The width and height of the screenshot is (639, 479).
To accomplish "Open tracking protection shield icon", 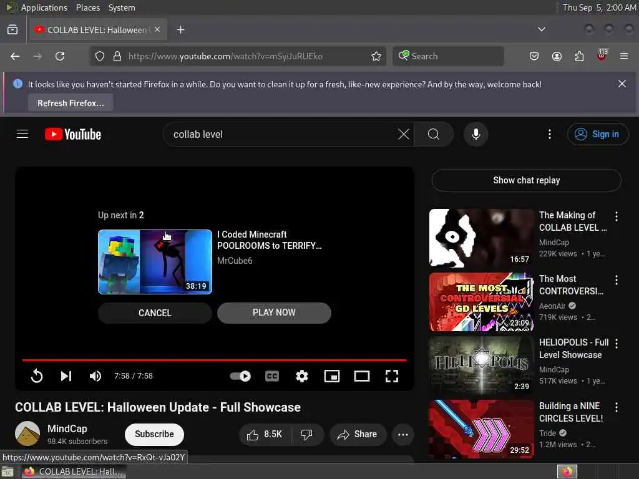I will coord(99,56).
